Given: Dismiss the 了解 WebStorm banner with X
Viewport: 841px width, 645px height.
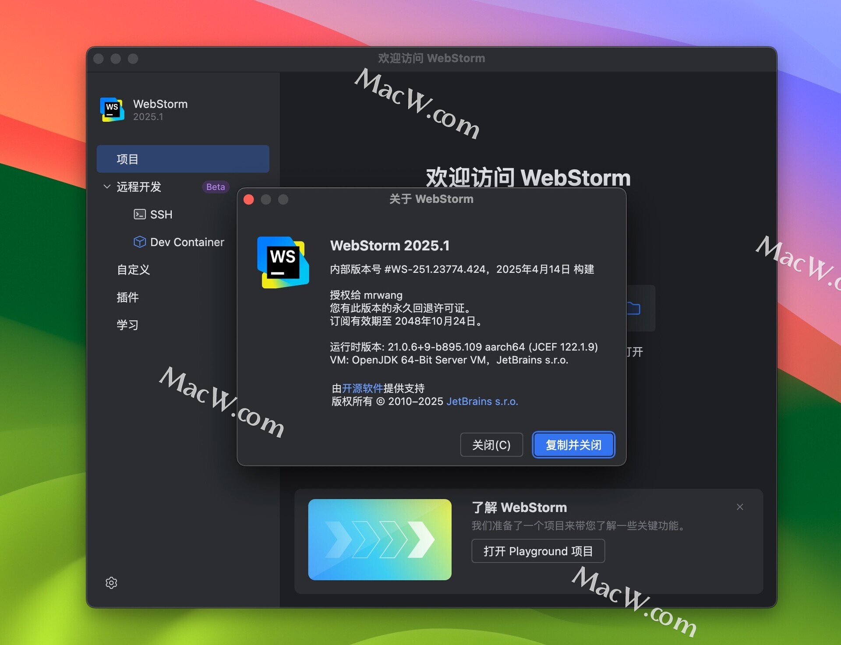Looking at the screenshot, I should pyautogui.click(x=740, y=507).
